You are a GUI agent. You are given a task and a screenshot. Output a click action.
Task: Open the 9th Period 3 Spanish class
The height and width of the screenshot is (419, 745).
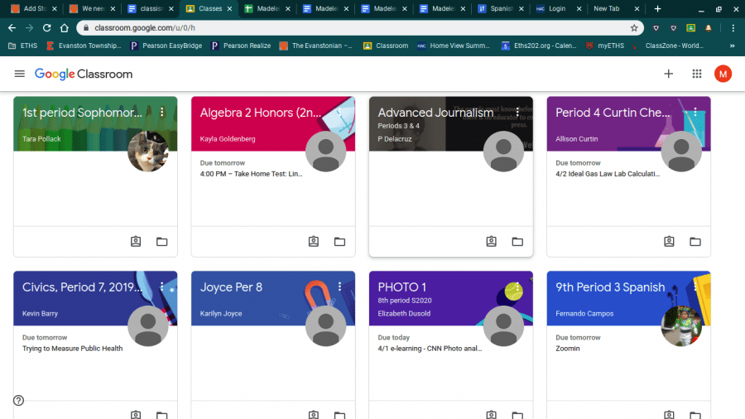click(x=610, y=287)
